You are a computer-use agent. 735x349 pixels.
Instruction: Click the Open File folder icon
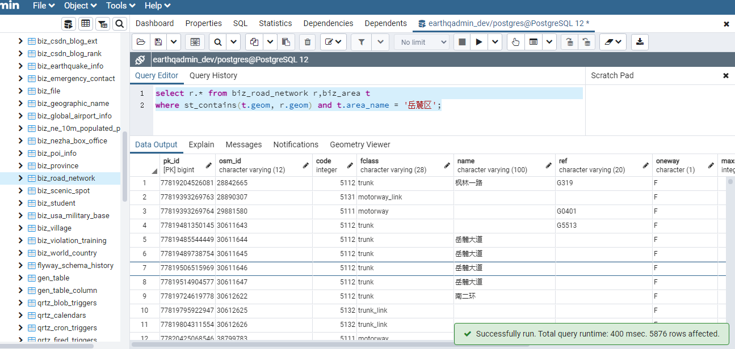141,42
